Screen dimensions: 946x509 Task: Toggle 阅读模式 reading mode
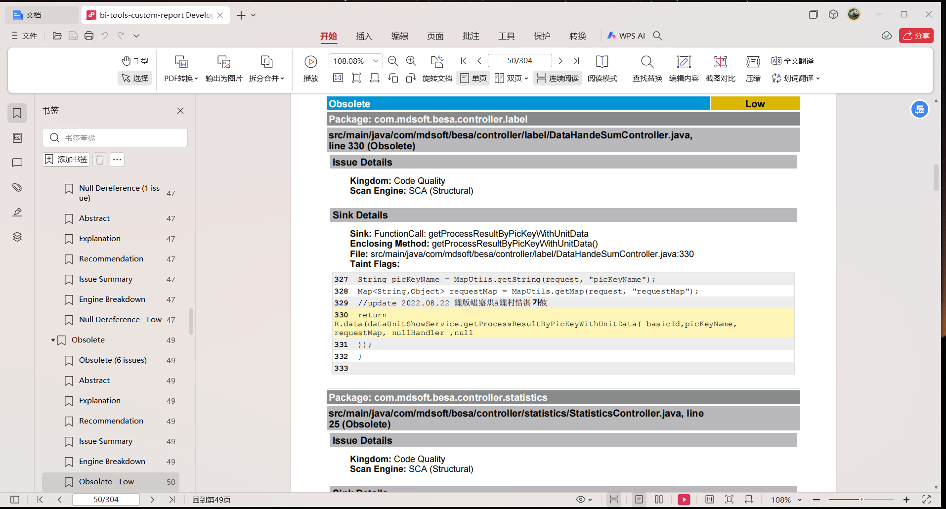pos(602,68)
